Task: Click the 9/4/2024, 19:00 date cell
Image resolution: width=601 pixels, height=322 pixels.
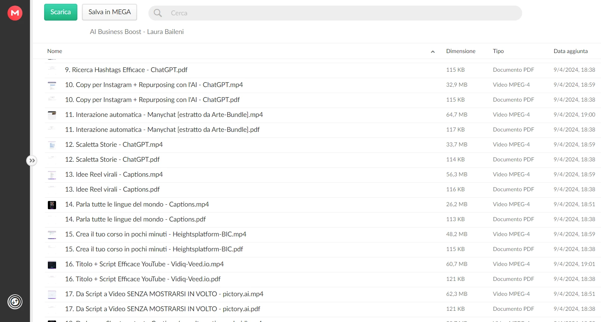Action: pos(574,115)
